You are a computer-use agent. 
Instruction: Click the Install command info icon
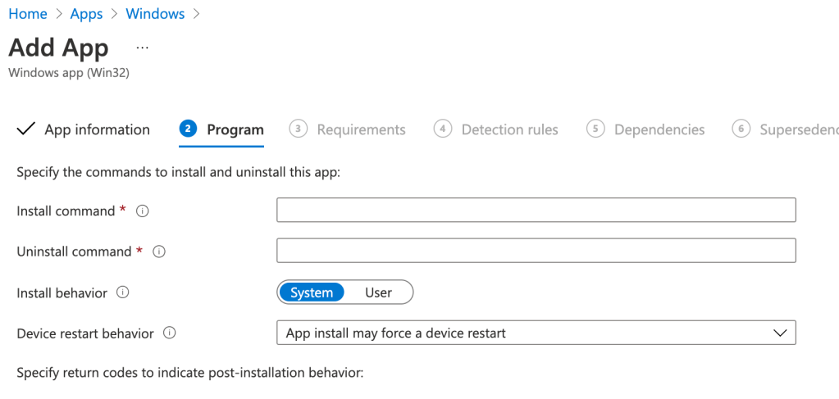point(142,211)
